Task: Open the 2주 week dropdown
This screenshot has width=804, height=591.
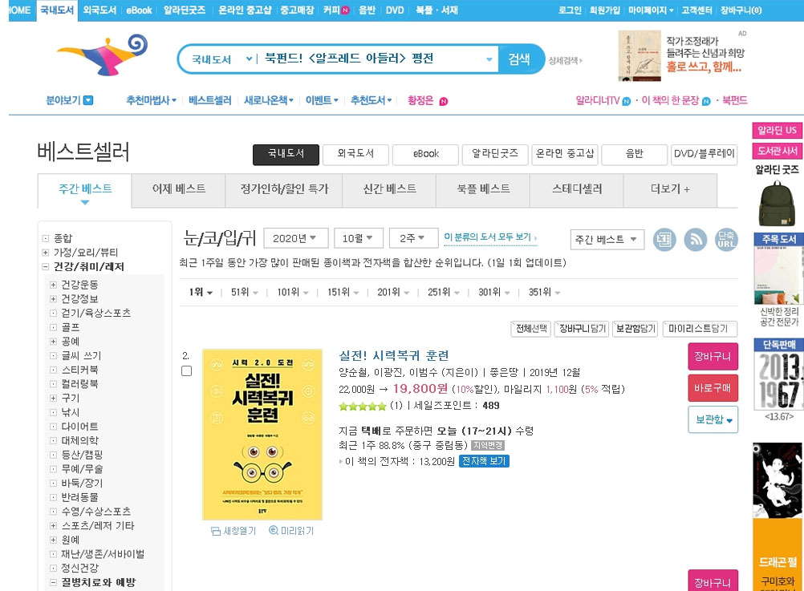Action: point(412,238)
